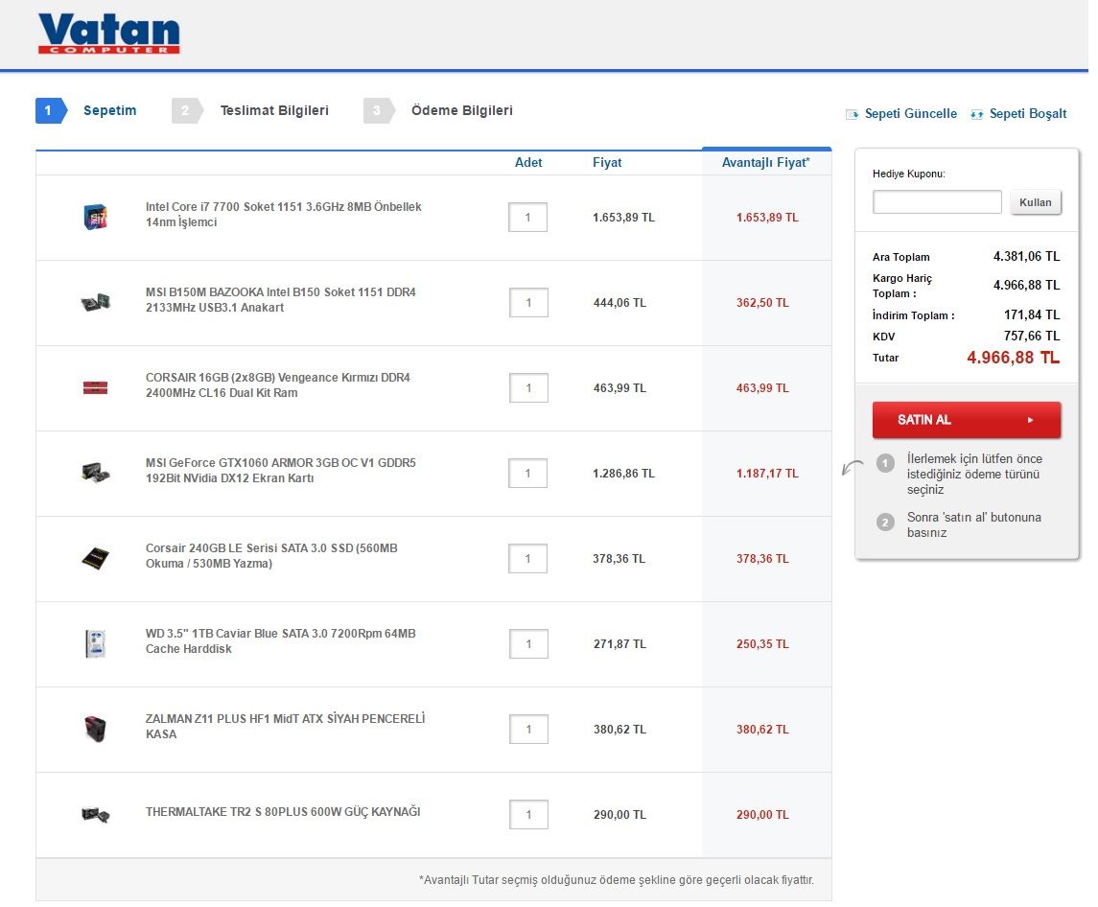Open CORSAIR 16GB Vengeance DDR4 product link

pos(278,385)
